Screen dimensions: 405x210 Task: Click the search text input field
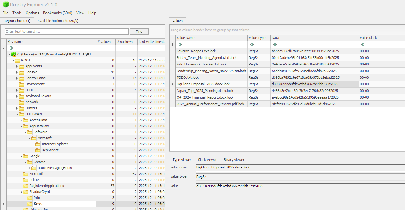pyautogui.click(x=66, y=31)
